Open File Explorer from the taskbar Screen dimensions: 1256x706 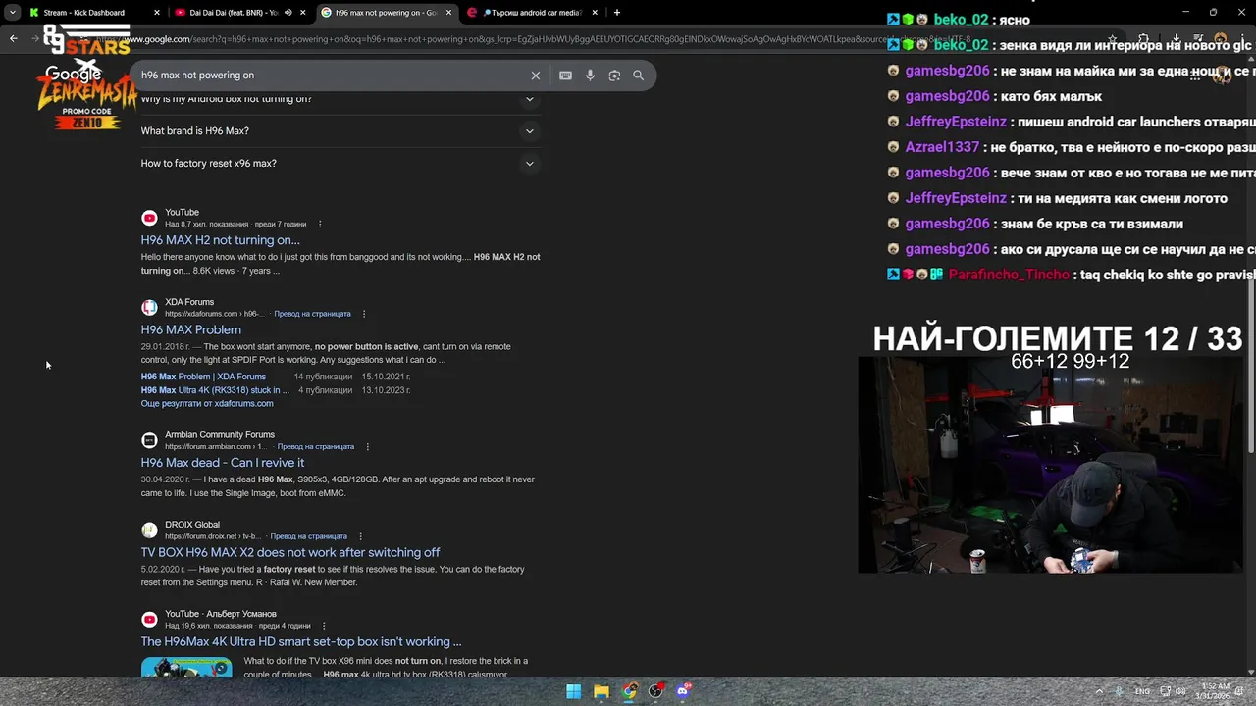602,691
